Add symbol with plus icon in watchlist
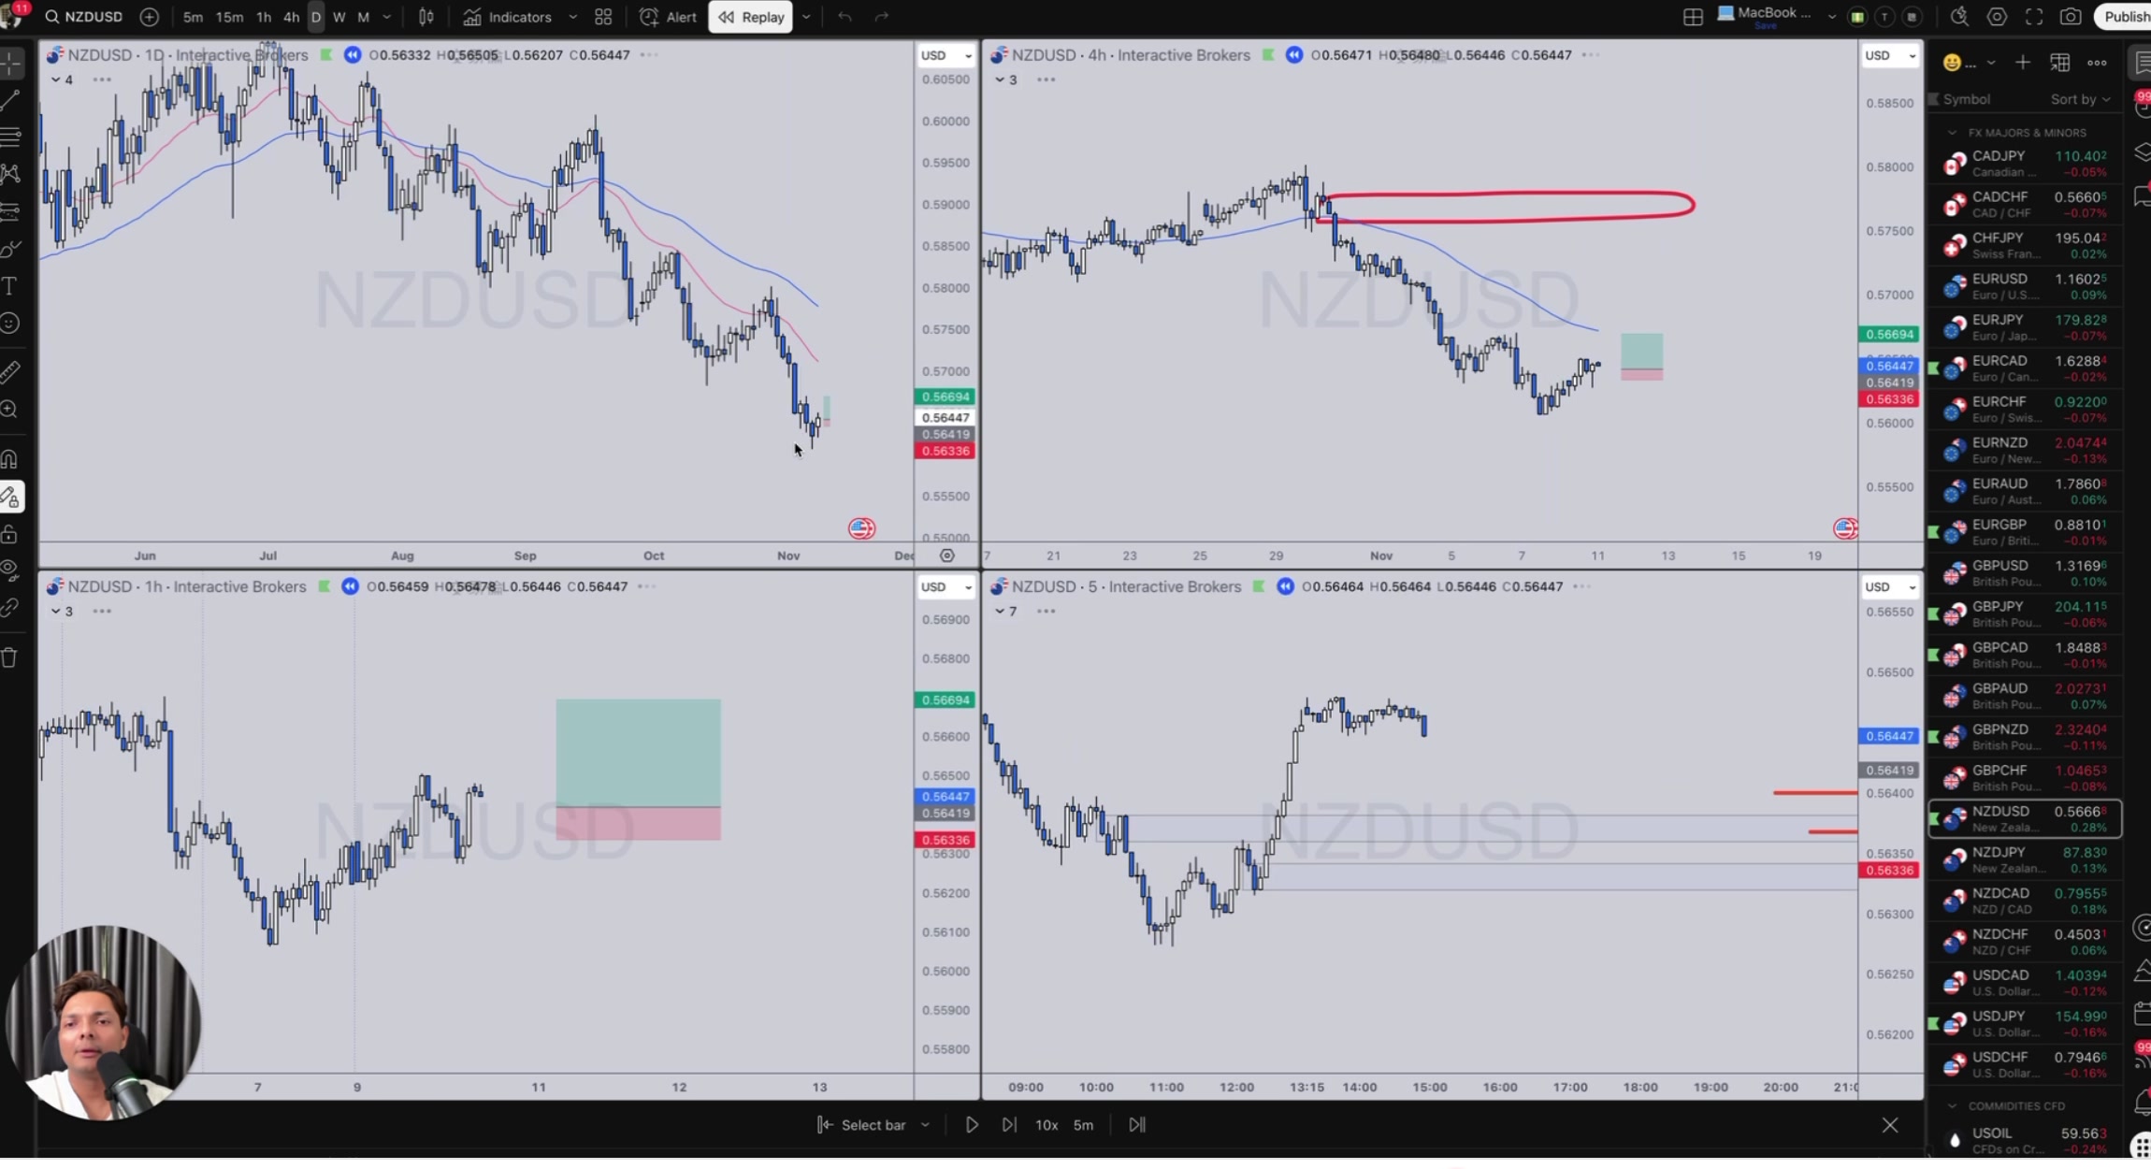 pos(2023,63)
